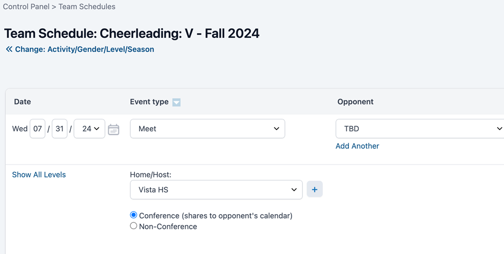Click the Show All Levels link
This screenshot has width=504, height=254.
tap(39, 174)
